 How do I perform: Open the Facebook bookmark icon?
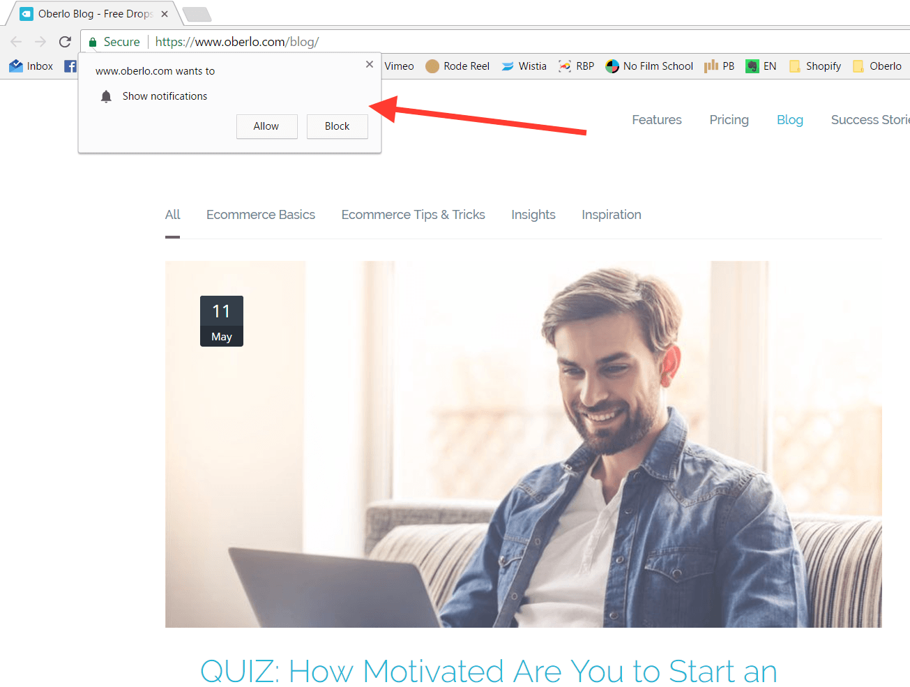[x=70, y=66]
